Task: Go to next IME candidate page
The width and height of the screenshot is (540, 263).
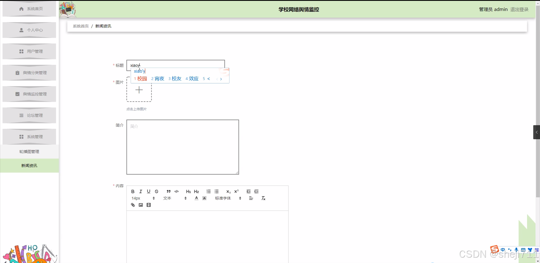Action: tap(221, 79)
